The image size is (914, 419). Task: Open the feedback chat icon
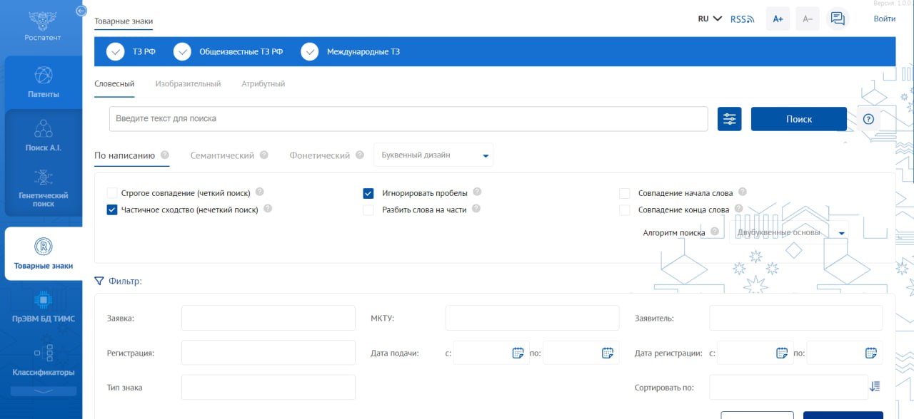(838, 19)
